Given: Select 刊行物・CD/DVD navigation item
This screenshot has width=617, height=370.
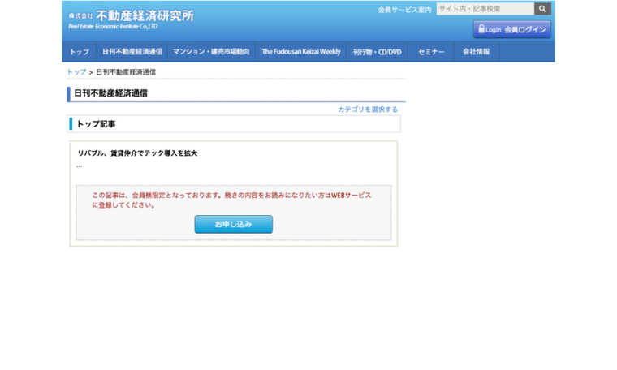Looking at the screenshot, I should 377,52.
